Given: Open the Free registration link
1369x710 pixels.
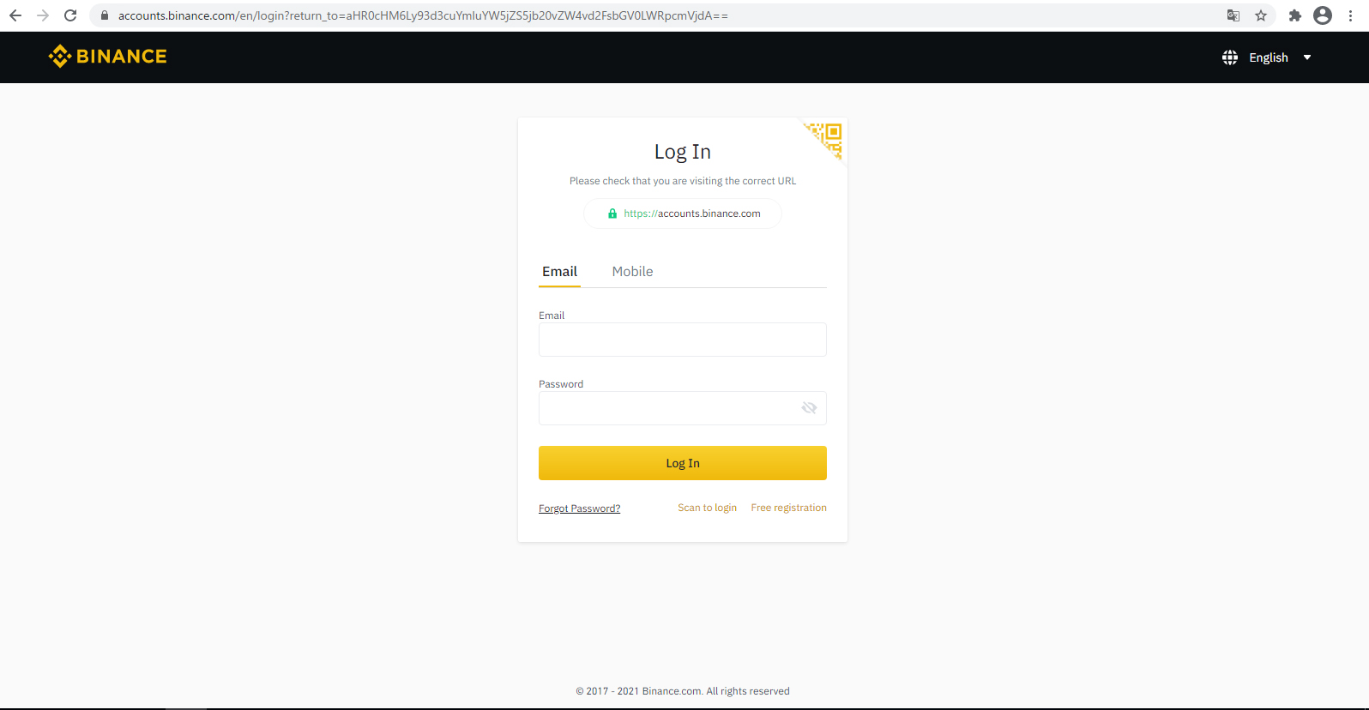Looking at the screenshot, I should [788, 508].
